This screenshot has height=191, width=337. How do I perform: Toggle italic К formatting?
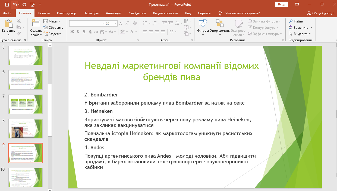(x=78, y=32)
